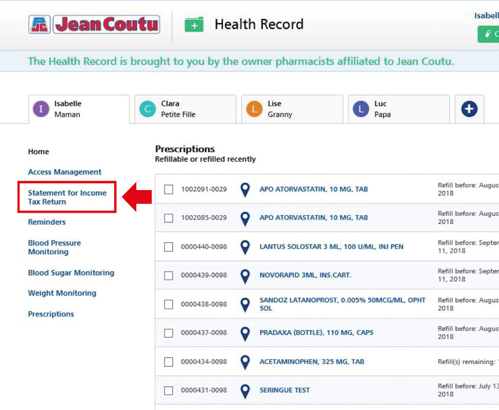The image size is (499, 410).
Task: Select checkbox for prescription 0000440-0098
Action: coord(169,247)
